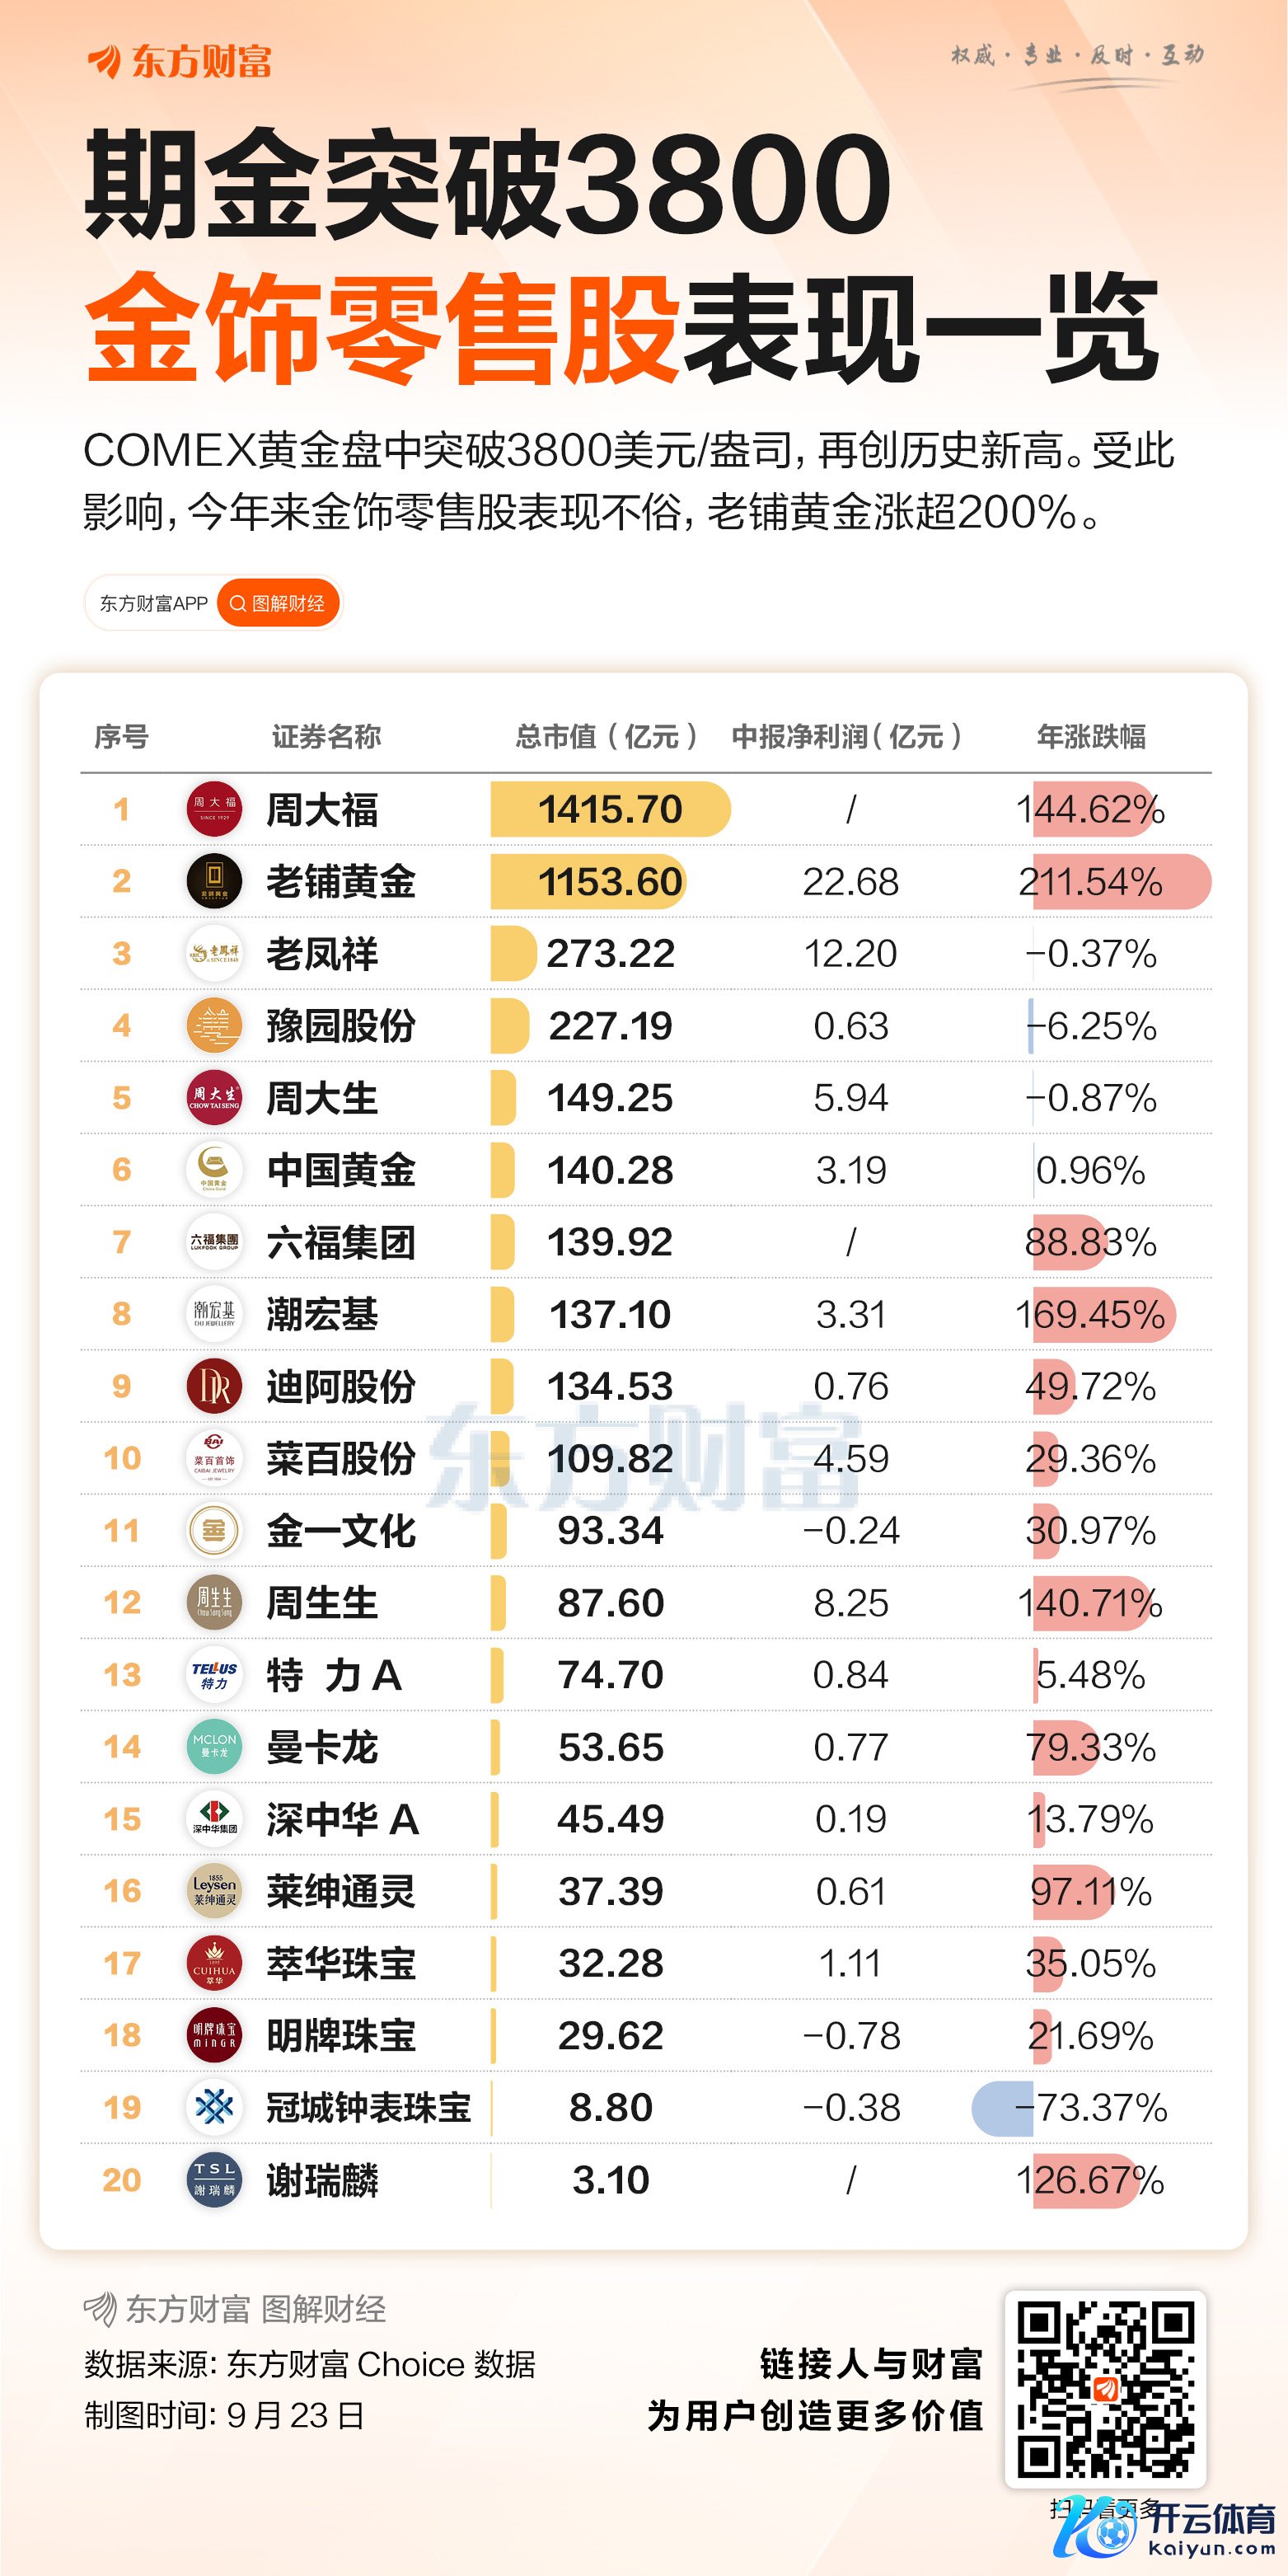Image resolution: width=1288 pixels, height=2576 pixels.
Task: Click the 年涨跌幅 column header
Action: [x=1091, y=737]
